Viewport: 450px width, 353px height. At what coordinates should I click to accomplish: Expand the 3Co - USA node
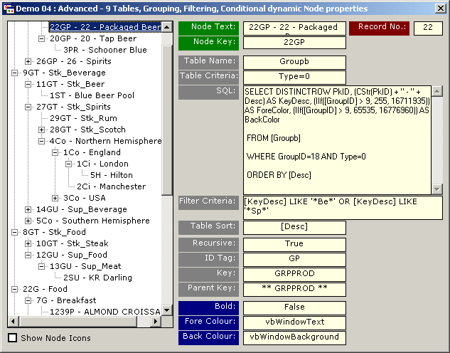[x=55, y=198]
